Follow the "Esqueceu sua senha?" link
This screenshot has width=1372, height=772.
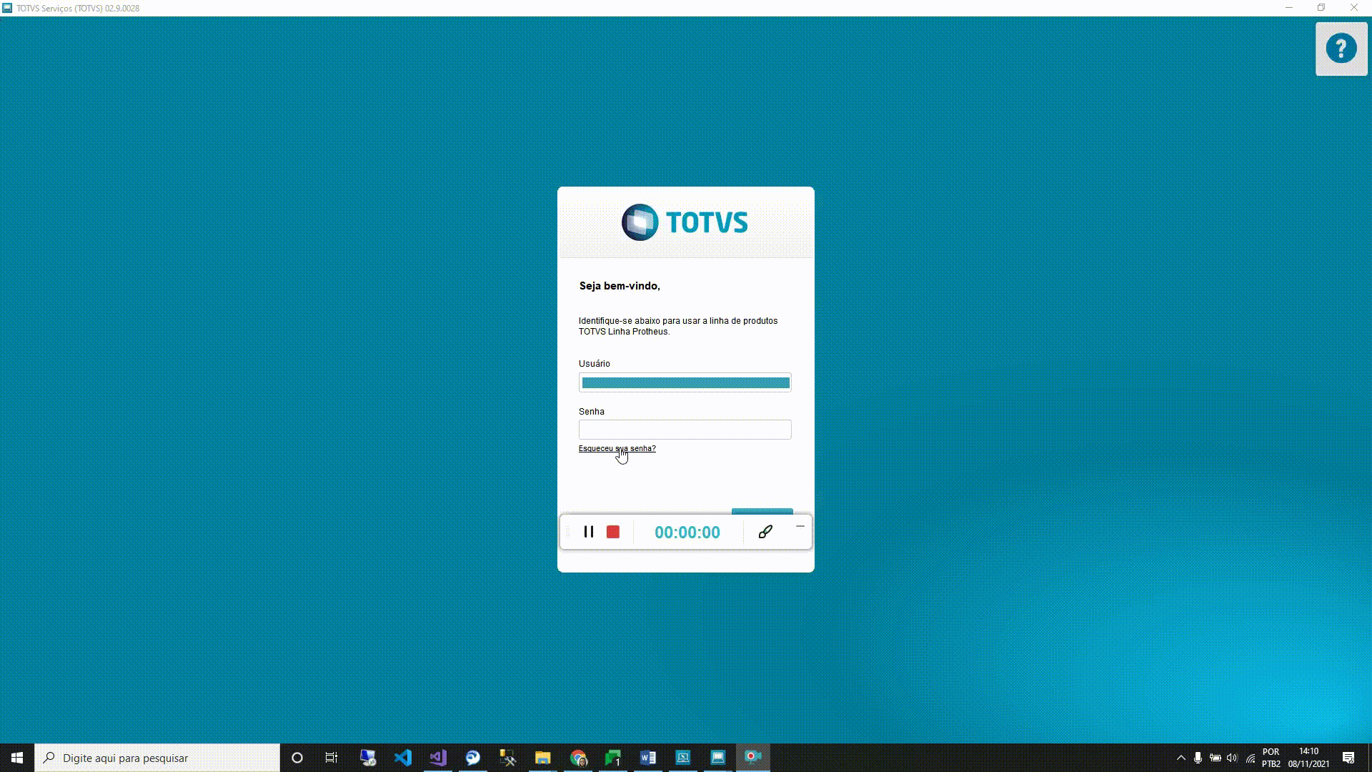(617, 449)
